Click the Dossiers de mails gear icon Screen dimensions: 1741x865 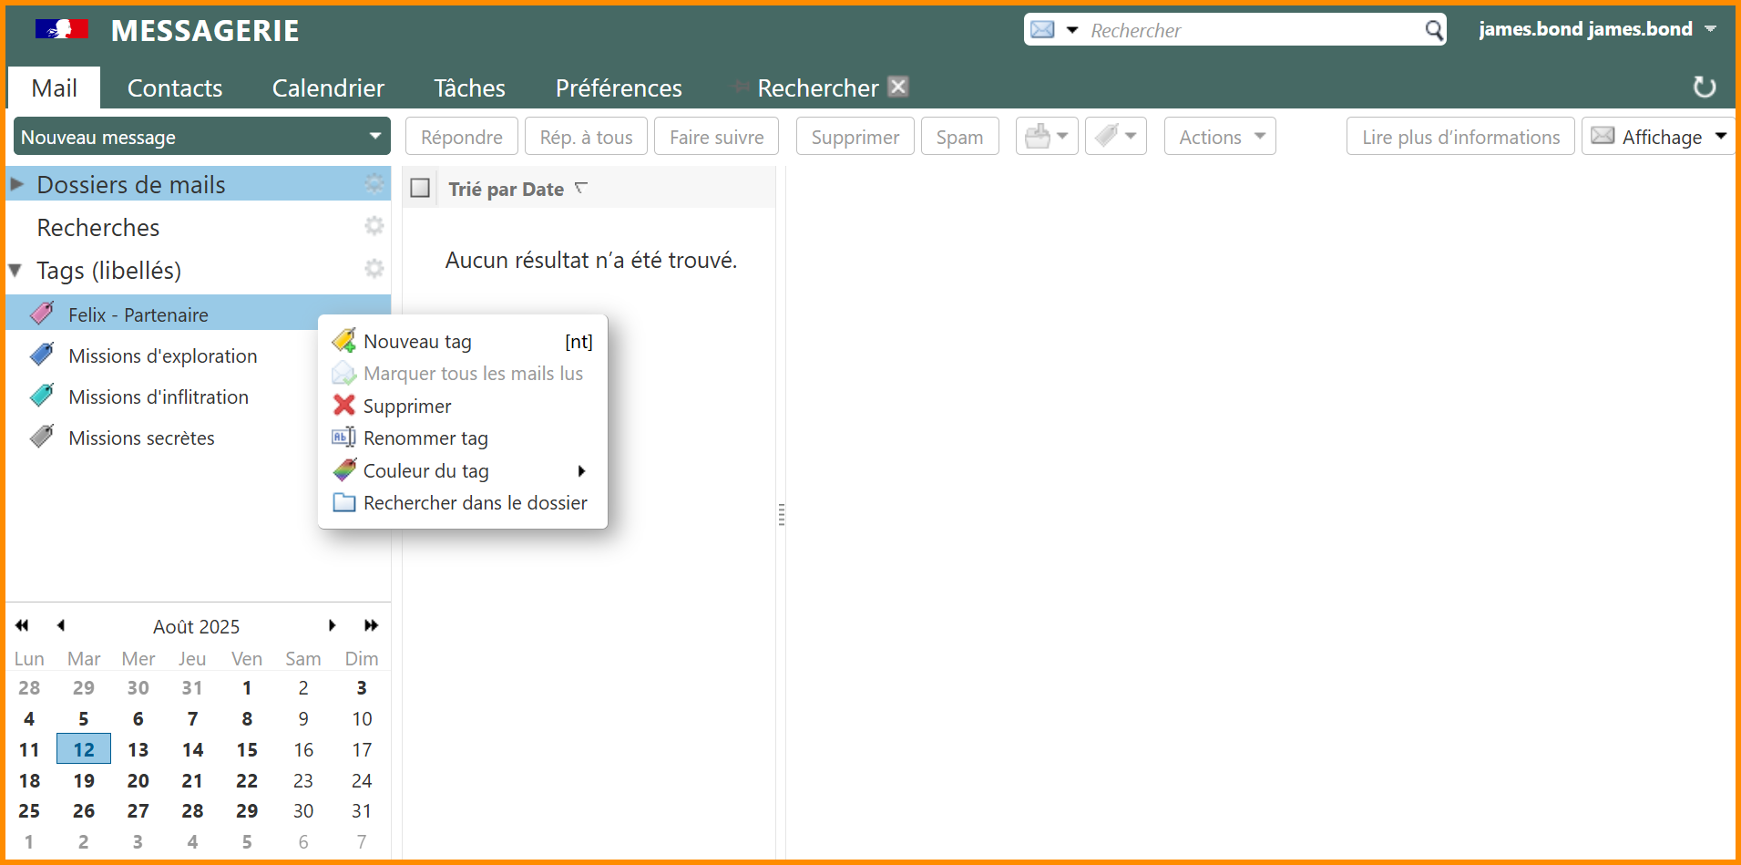[374, 184]
